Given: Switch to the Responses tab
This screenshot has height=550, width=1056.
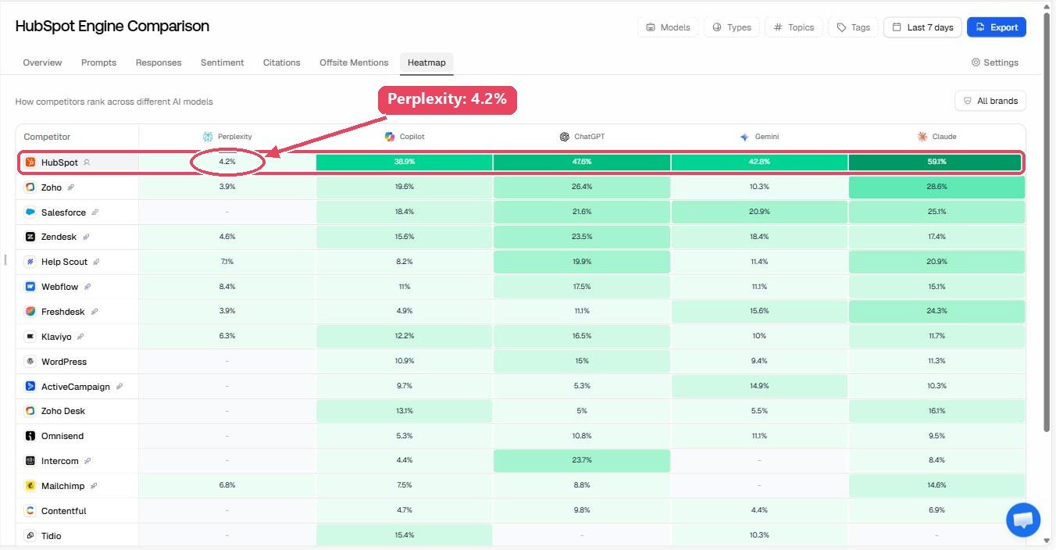Looking at the screenshot, I should (159, 62).
